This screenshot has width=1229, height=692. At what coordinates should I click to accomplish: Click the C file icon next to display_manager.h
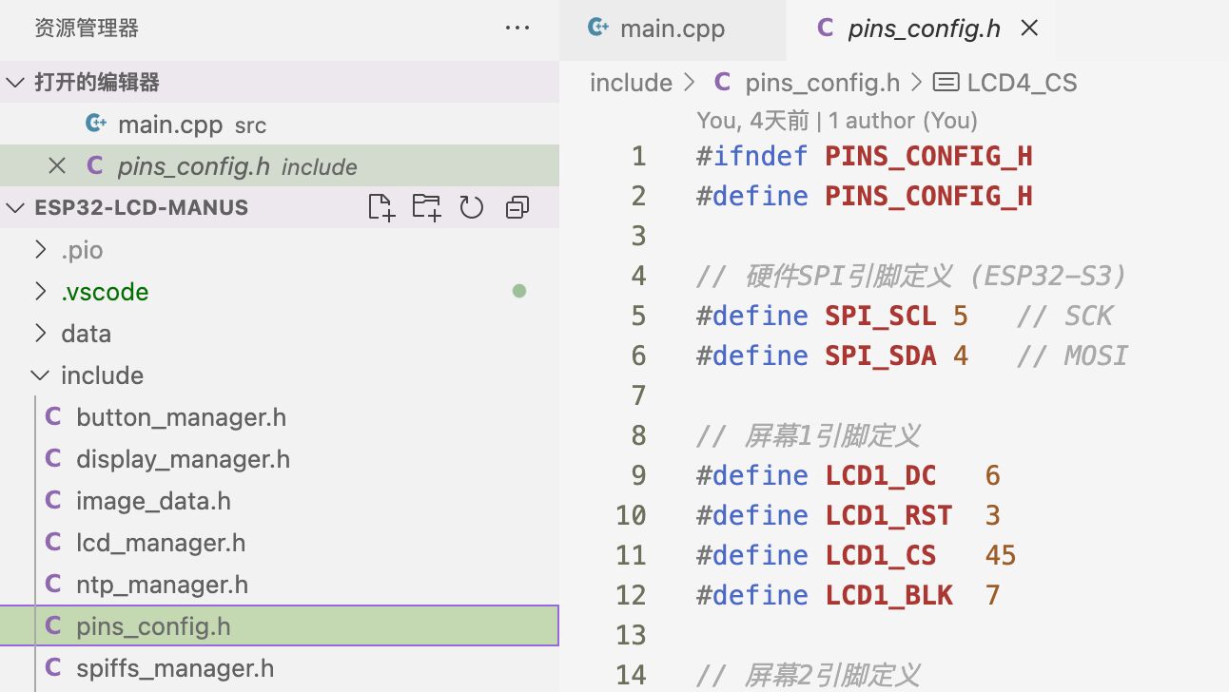coord(53,458)
